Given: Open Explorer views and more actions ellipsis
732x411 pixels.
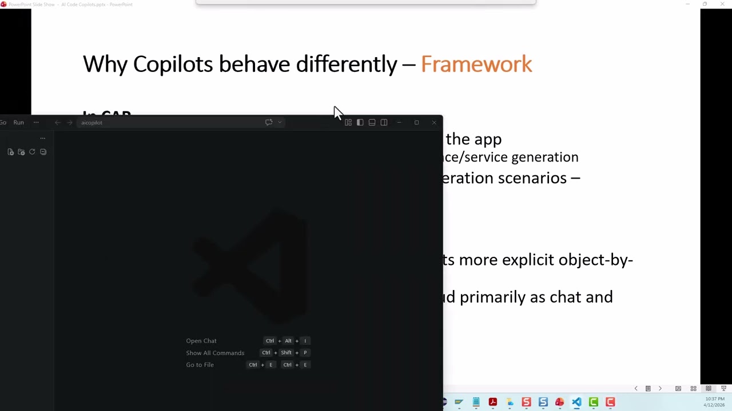Looking at the screenshot, I should [x=42, y=138].
